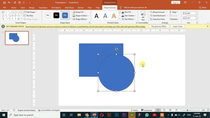
Task: Open Shape Fill dropdown
Action: [79, 12]
